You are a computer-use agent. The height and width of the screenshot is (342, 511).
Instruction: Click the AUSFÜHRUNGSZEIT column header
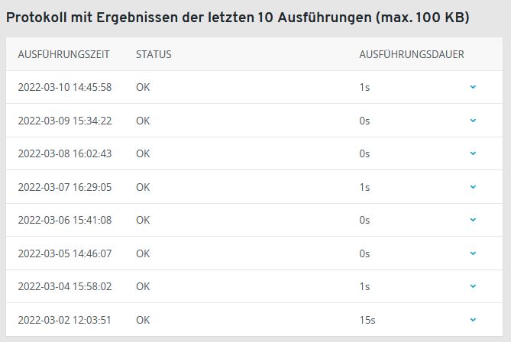[x=64, y=55]
